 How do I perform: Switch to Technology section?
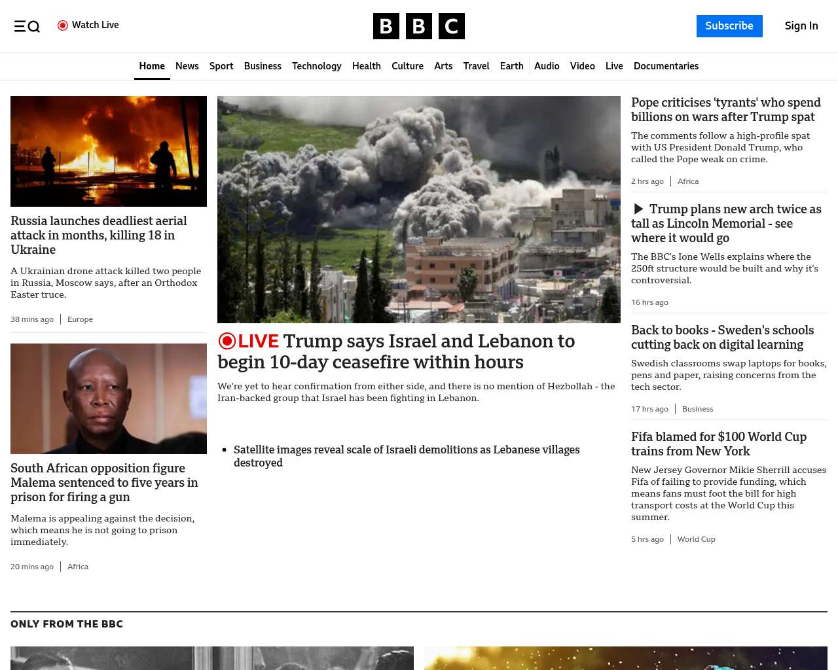tap(317, 66)
